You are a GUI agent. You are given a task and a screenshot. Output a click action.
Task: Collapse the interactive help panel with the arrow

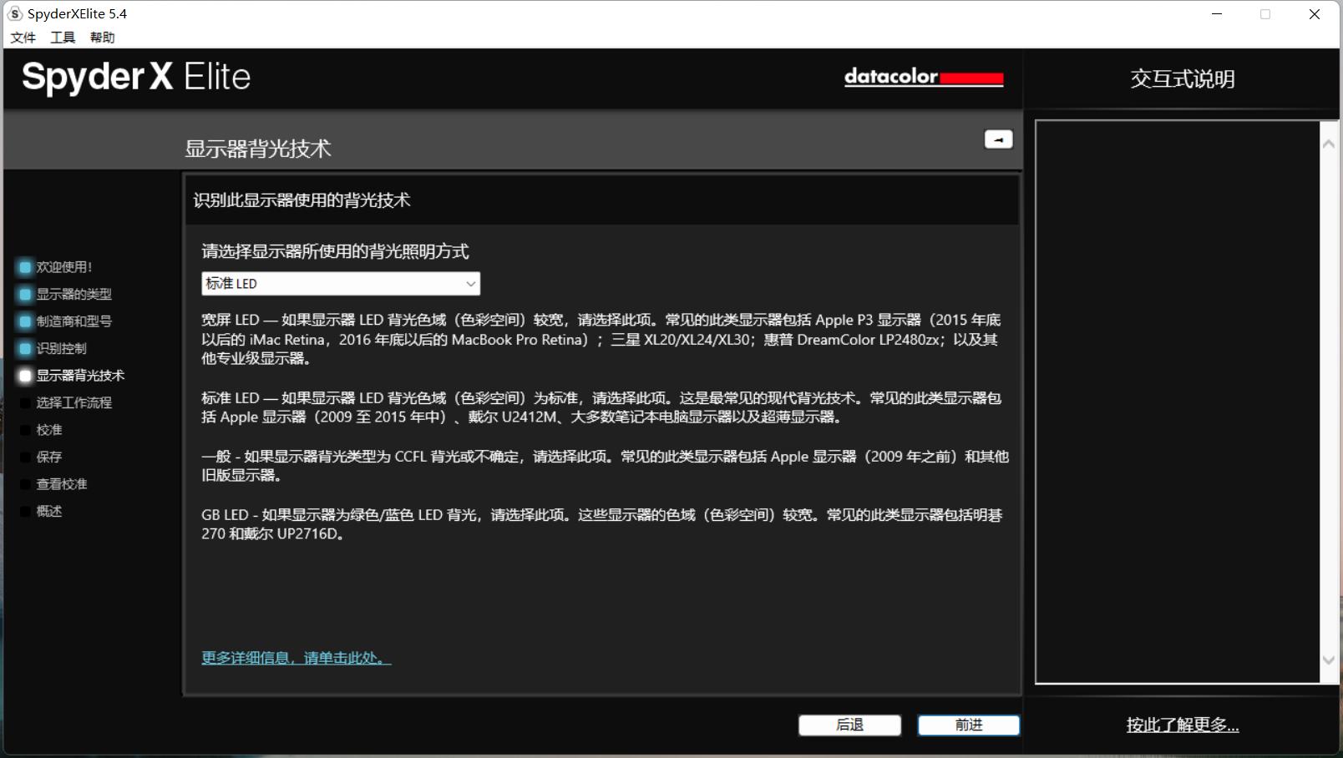click(998, 139)
